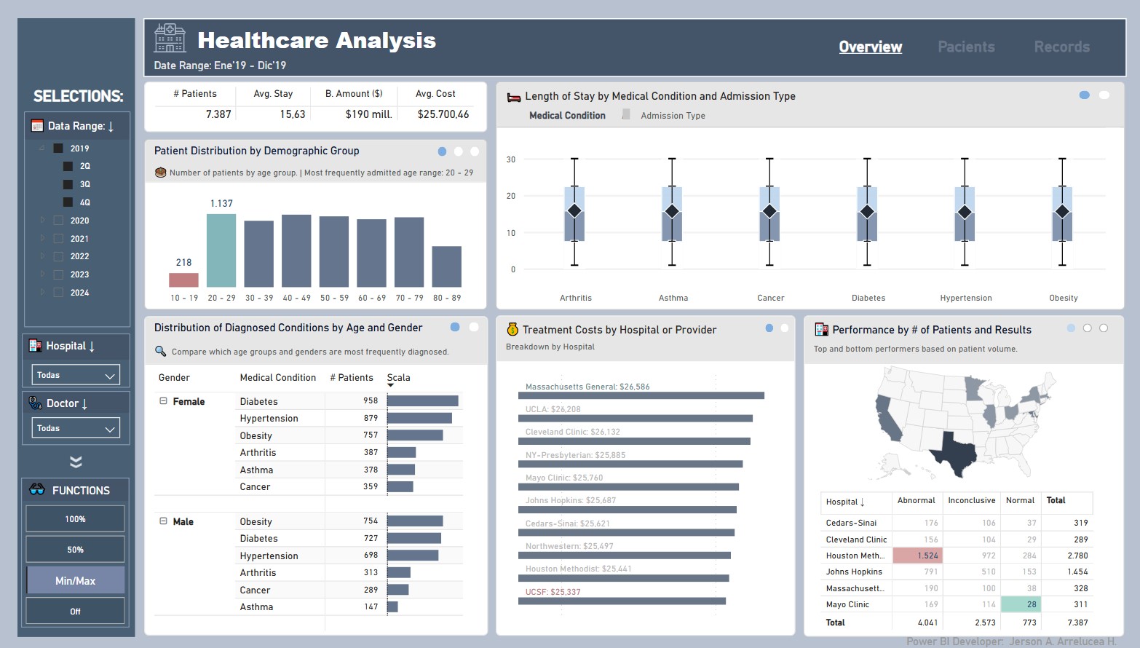The image size is (1140, 648).
Task: Sort by the # Patients column header
Action: click(352, 377)
